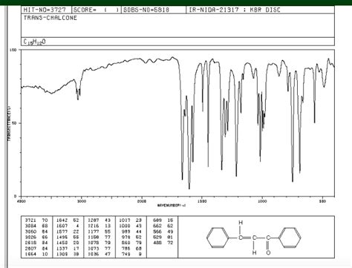Click the left benzene ring in structure
Viewport: 352px width, 268px height.
pos(218,238)
